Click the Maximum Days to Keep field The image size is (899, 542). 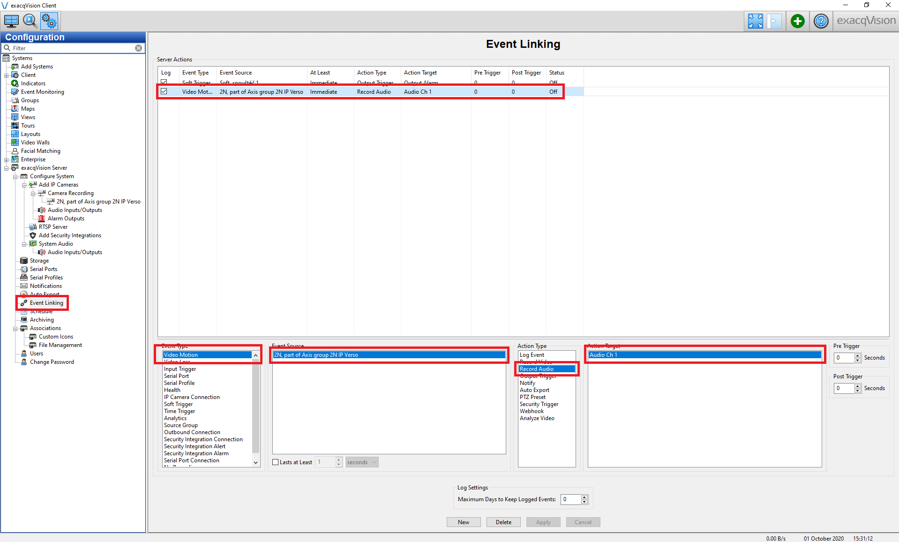coord(570,499)
